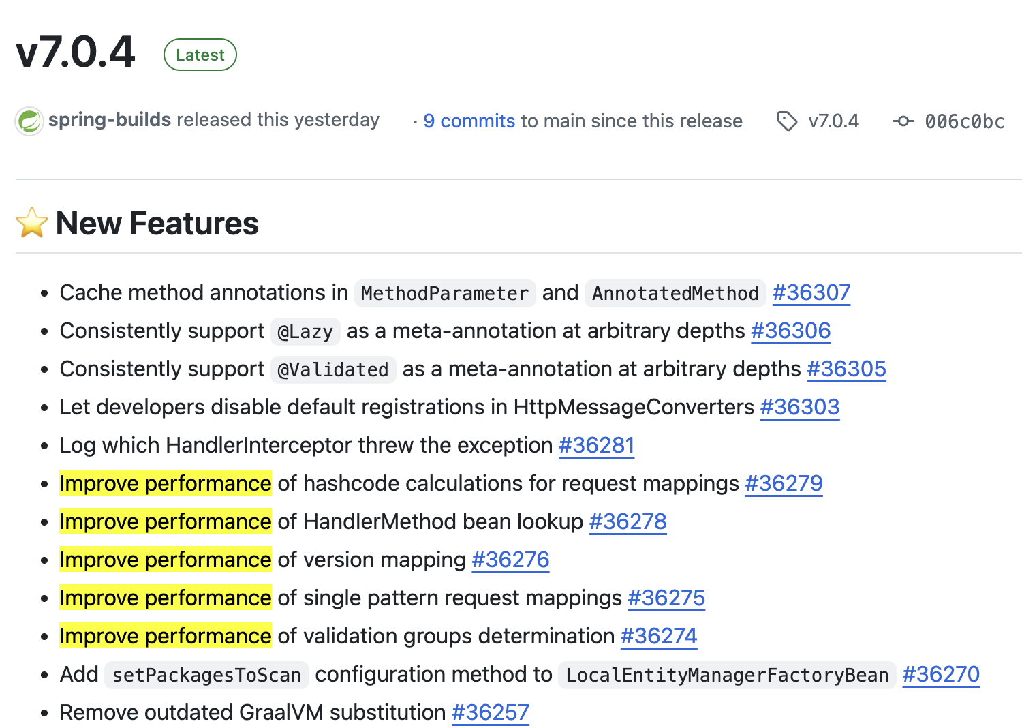Open issue #36306 for @Lazy meta-annotation
The height and width of the screenshot is (728, 1022).
pos(790,331)
